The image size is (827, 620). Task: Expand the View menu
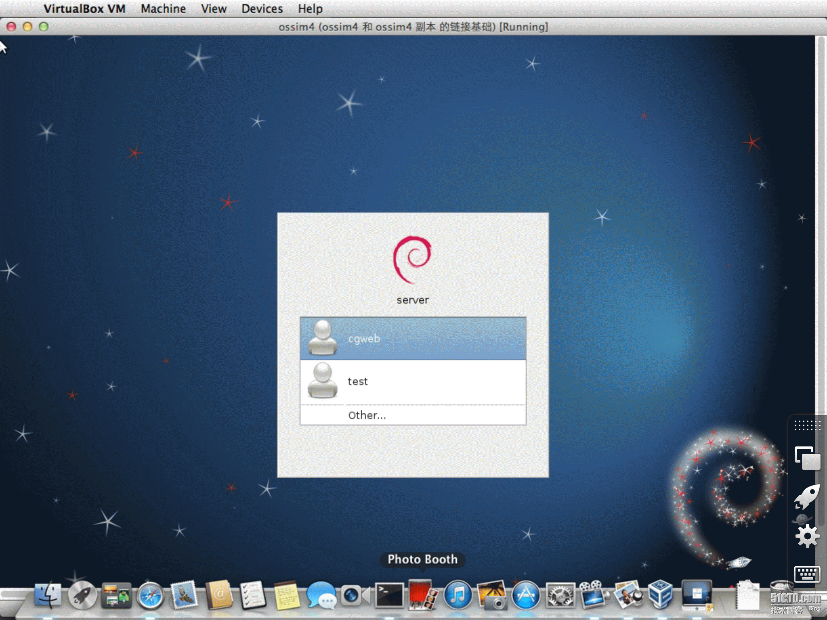pos(214,8)
